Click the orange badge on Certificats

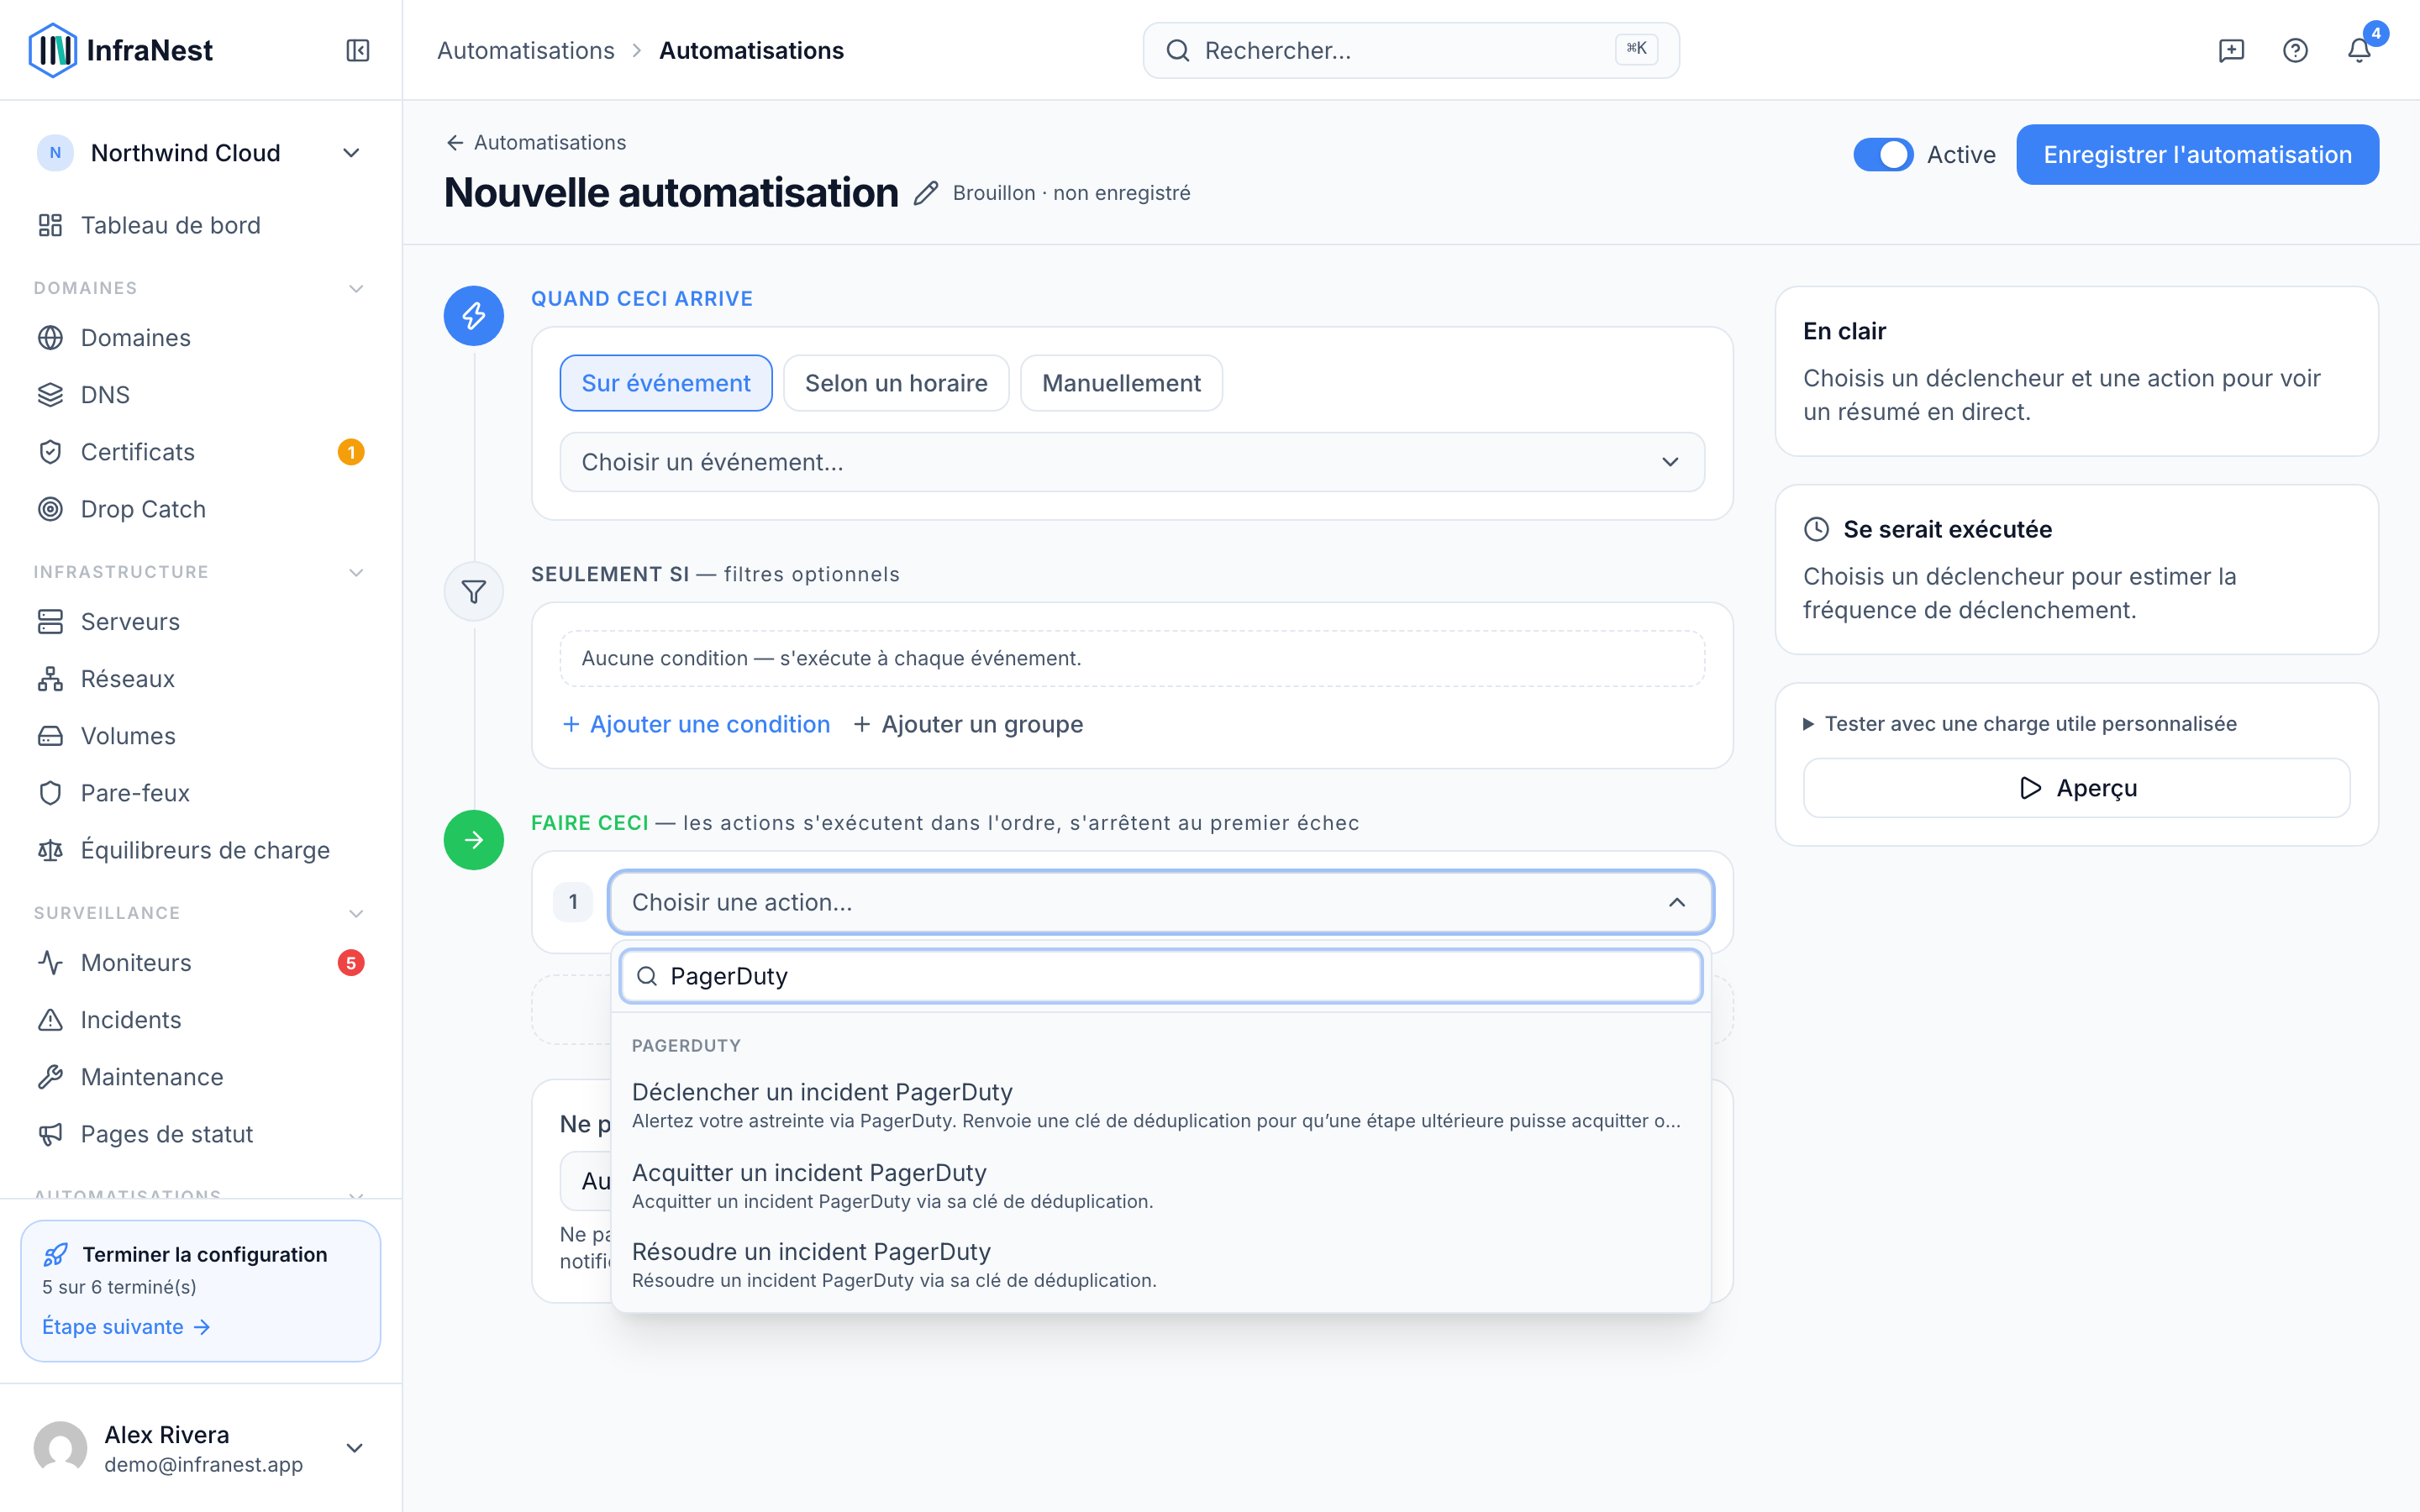click(350, 452)
